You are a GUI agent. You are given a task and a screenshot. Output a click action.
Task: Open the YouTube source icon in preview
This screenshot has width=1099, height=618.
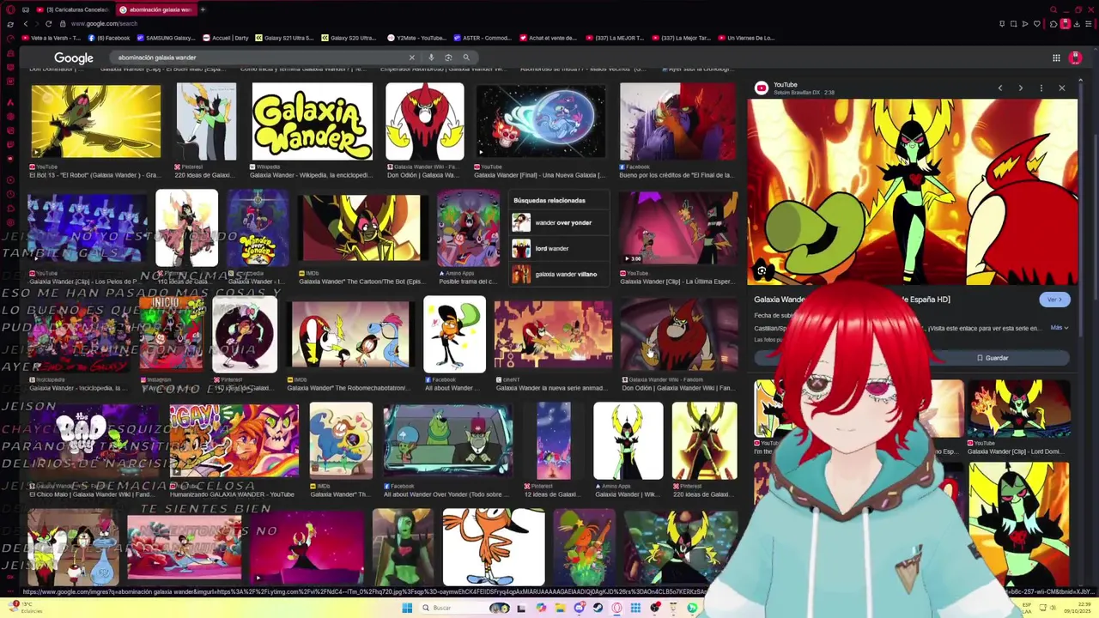tap(762, 88)
